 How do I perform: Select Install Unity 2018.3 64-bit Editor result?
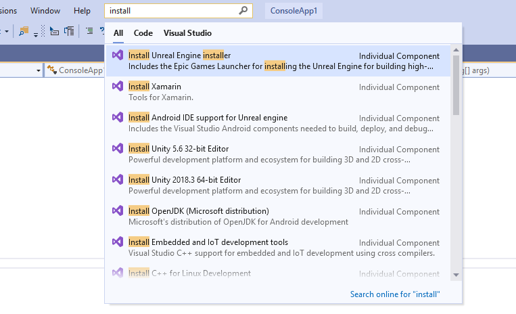pyautogui.click(x=278, y=185)
